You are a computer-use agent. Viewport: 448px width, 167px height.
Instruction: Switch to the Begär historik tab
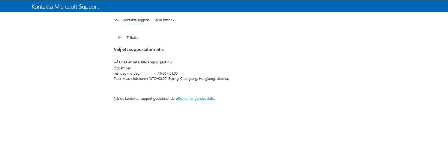point(164,20)
